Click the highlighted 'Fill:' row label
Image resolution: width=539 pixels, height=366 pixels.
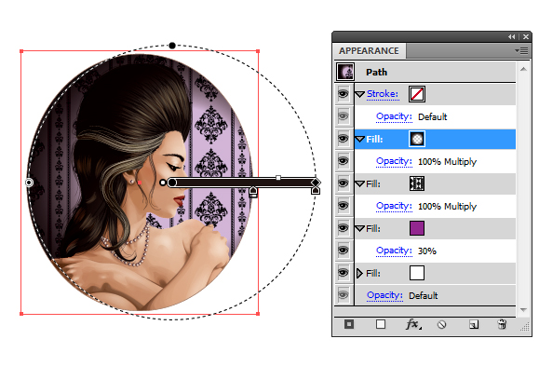click(x=374, y=140)
